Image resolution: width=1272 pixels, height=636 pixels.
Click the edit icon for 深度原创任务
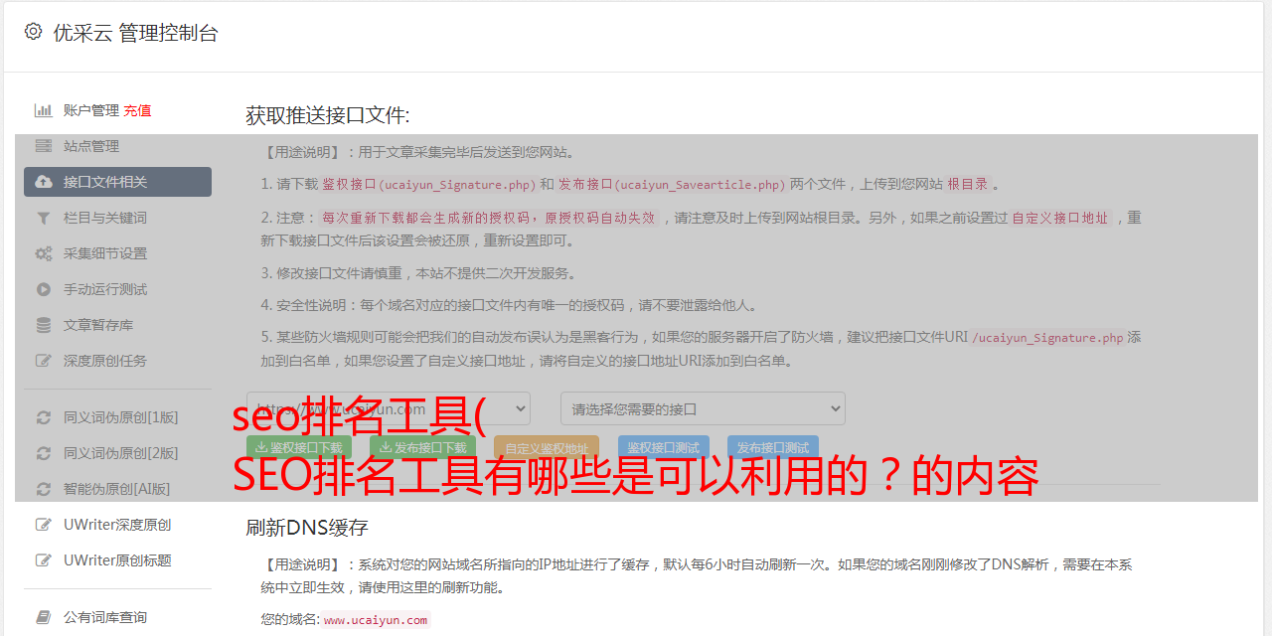point(44,361)
